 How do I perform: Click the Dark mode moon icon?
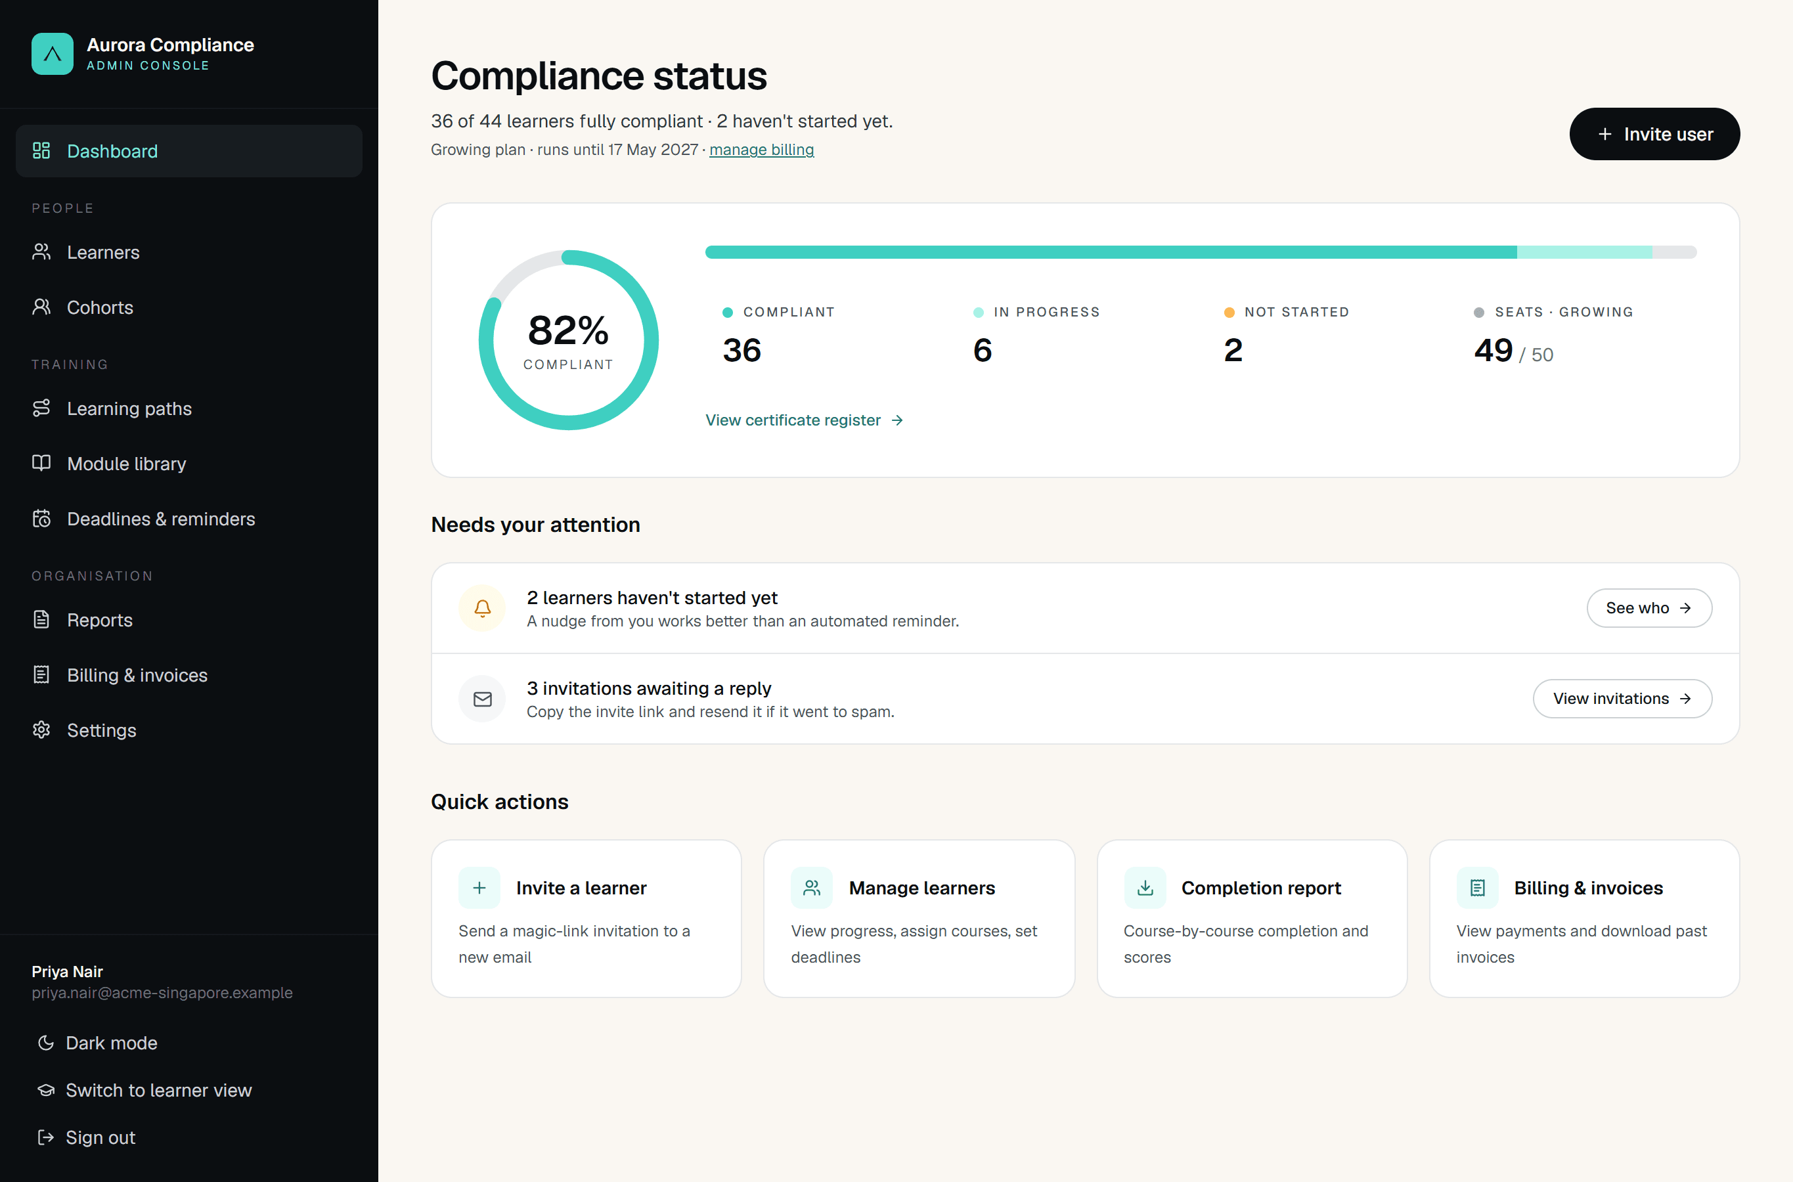pyautogui.click(x=46, y=1043)
